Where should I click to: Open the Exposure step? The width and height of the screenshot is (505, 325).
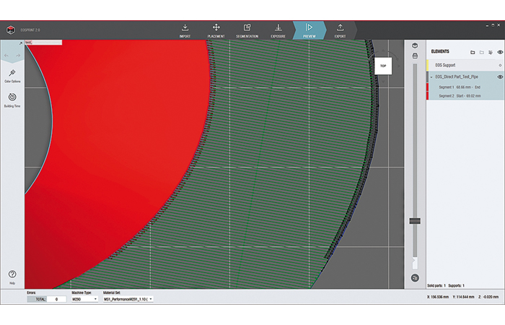[x=278, y=31]
